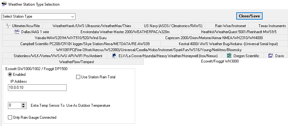Select the Enabled radio button

[10, 75]
